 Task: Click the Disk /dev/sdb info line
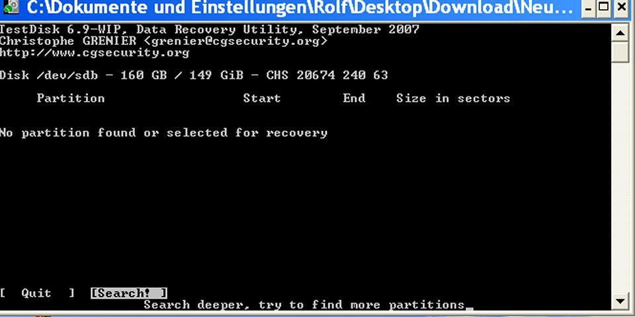pyautogui.click(x=194, y=75)
